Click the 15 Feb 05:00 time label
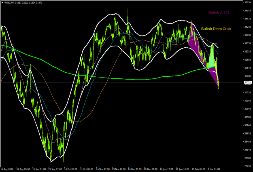The width and height of the screenshot is (253, 172). pyautogui.click(x=198, y=169)
